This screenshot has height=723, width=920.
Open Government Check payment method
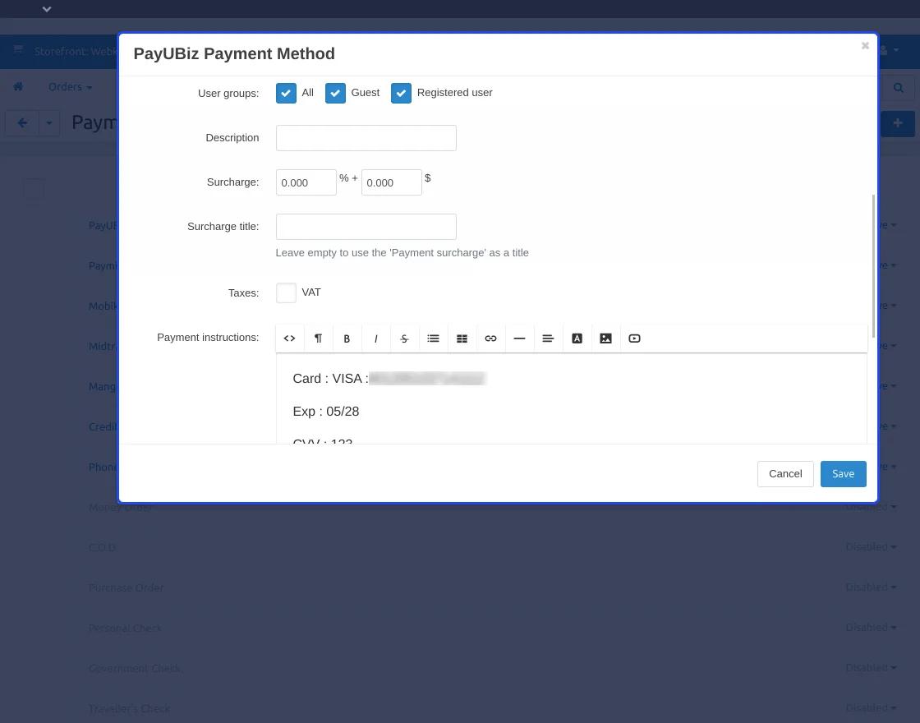pos(135,669)
